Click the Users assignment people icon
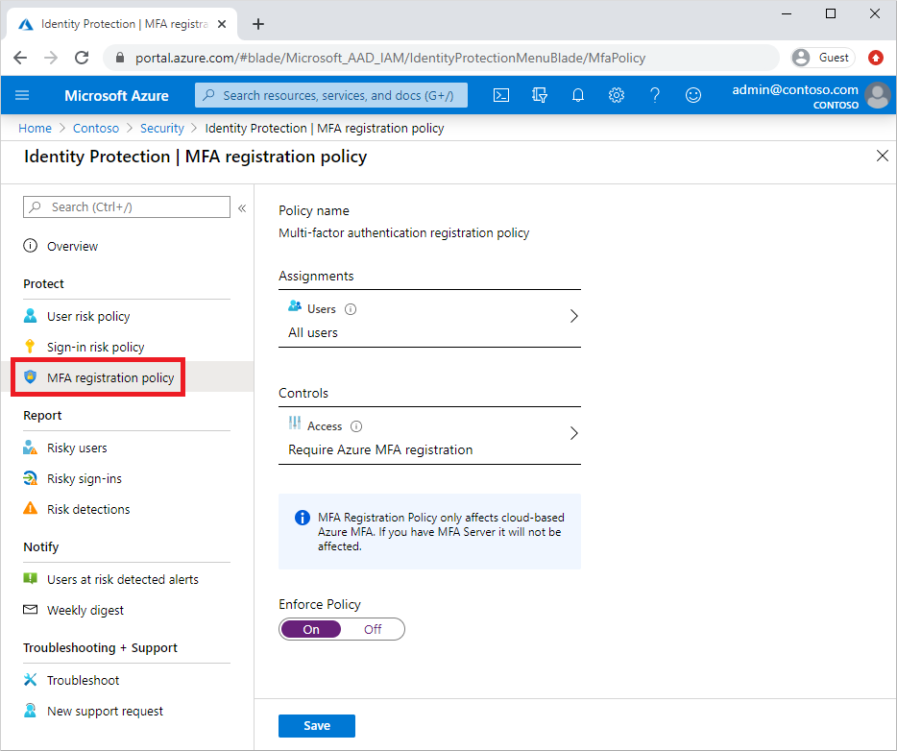897x751 pixels. pos(295,306)
